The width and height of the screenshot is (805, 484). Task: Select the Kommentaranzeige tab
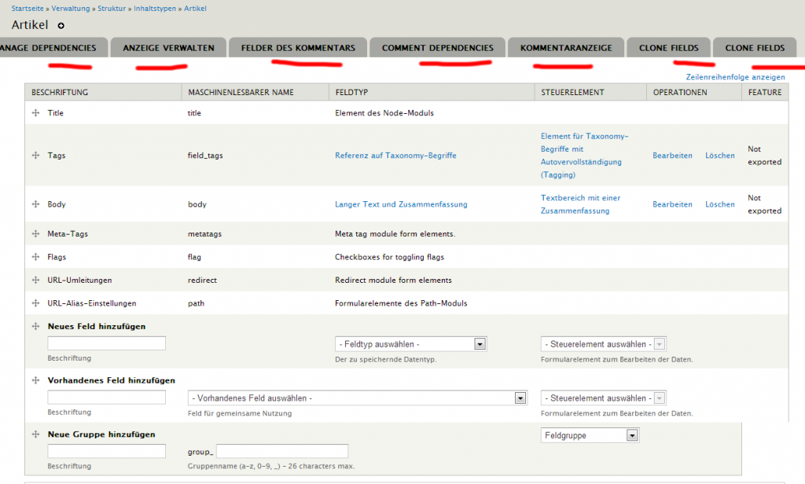click(x=566, y=48)
